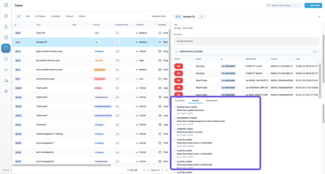Go to the next page arrow
Image resolution: width=325 pixels, height=174 pixels.
coord(162,170)
